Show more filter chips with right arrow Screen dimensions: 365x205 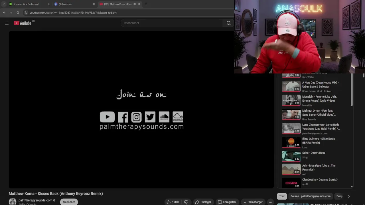coord(348,196)
